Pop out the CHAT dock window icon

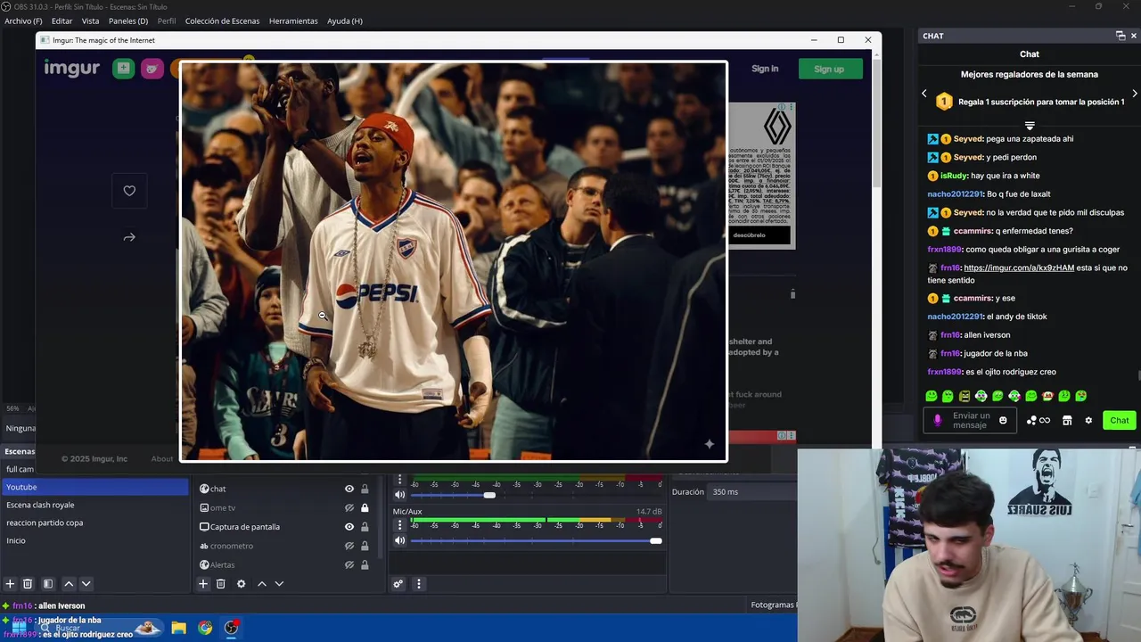click(x=1120, y=36)
